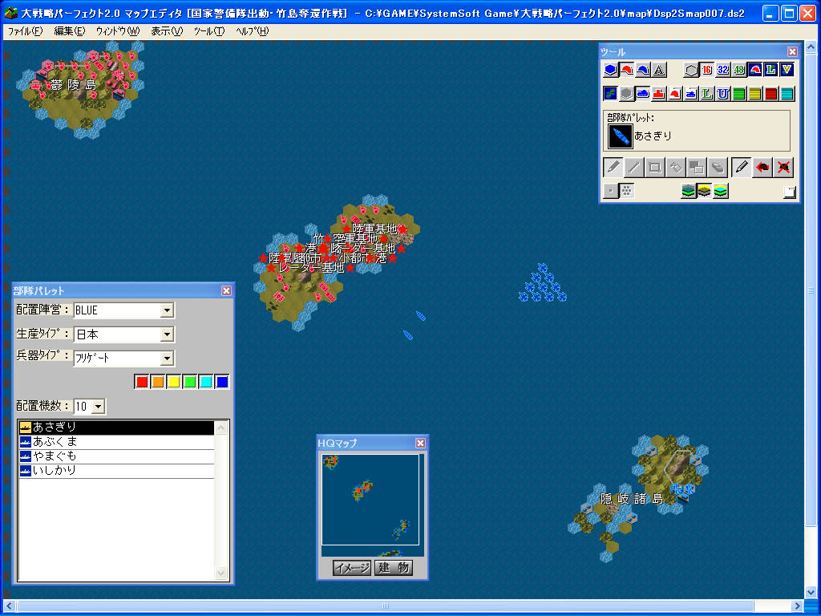Open the ウィンドウ(W) menu

tap(118, 31)
